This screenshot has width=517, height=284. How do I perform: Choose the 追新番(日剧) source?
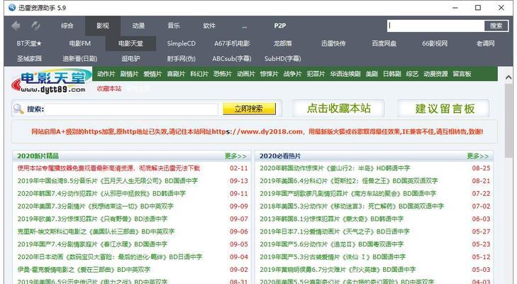(x=80, y=58)
